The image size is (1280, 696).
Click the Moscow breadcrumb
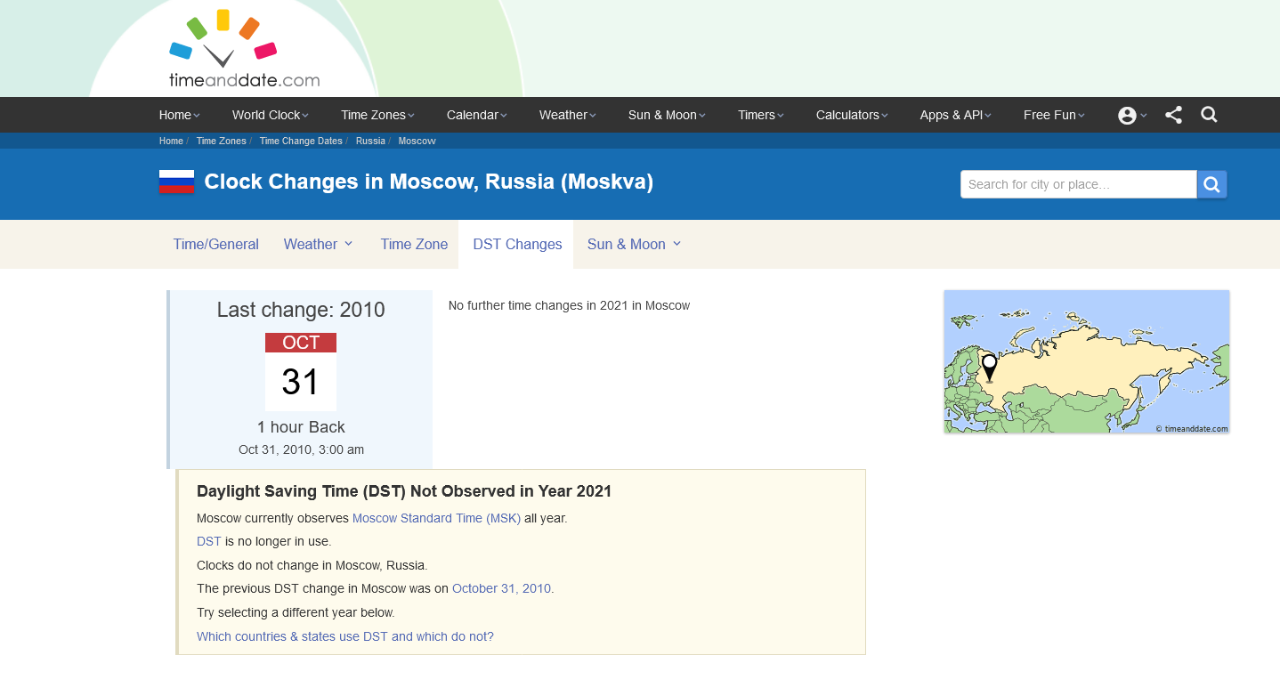point(417,142)
